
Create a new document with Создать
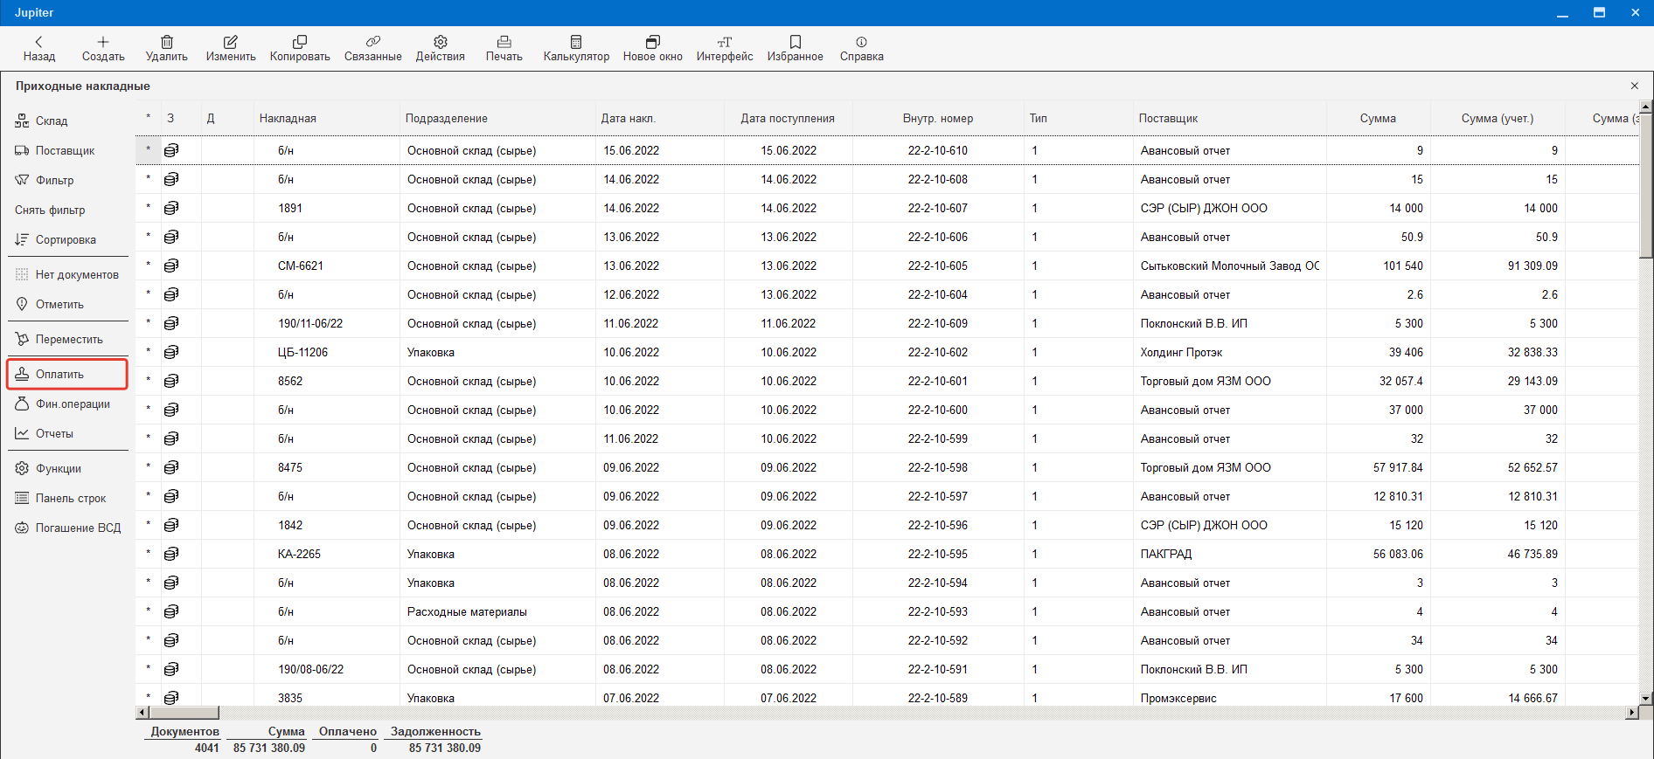coord(103,49)
